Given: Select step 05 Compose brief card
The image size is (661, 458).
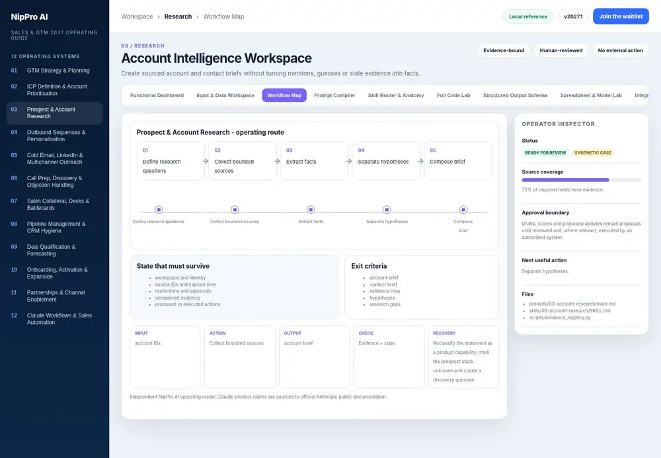Looking at the screenshot, I should click(x=458, y=161).
